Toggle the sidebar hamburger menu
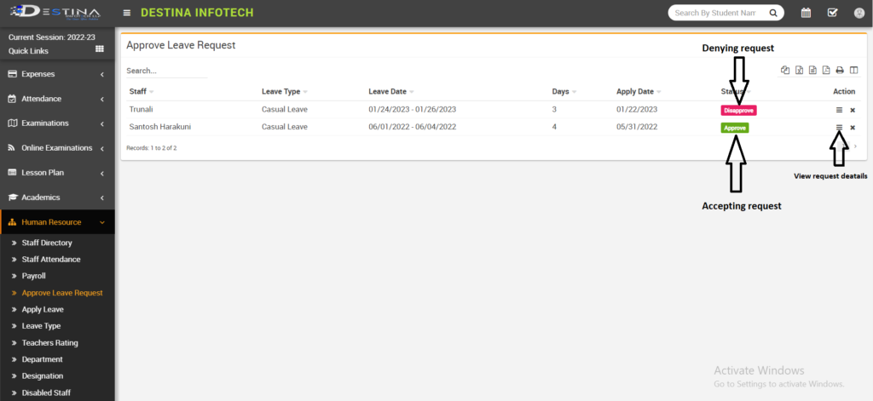The image size is (873, 401). pyautogui.click(x=127, y=13)
